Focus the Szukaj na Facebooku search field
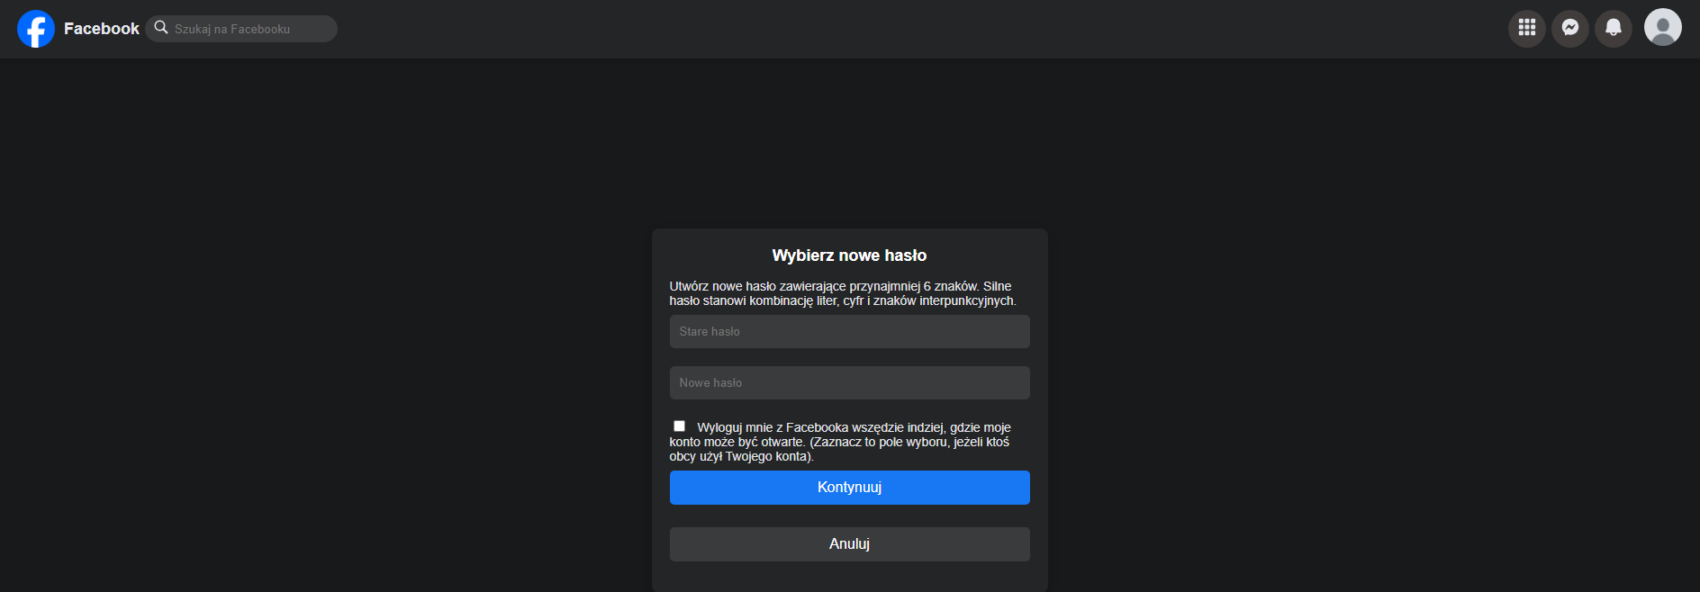 pyautogui.click(x=241, y=29)
